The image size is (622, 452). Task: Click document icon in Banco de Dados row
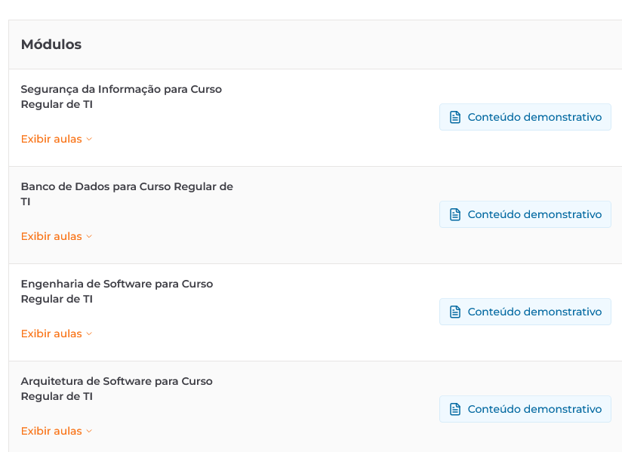455,214
